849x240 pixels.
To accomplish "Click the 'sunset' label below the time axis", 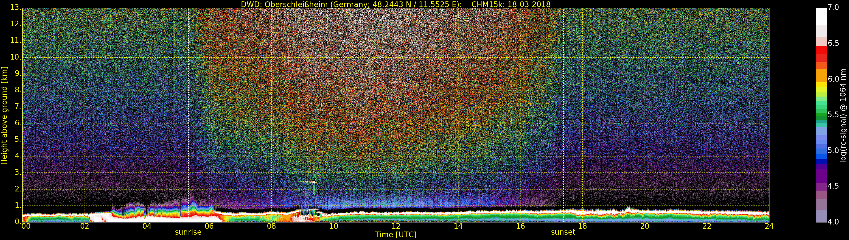I will 563,232.
